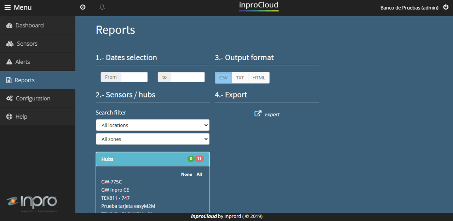
Task: Click the power logout icon
Action: click(x=446, y=7)
